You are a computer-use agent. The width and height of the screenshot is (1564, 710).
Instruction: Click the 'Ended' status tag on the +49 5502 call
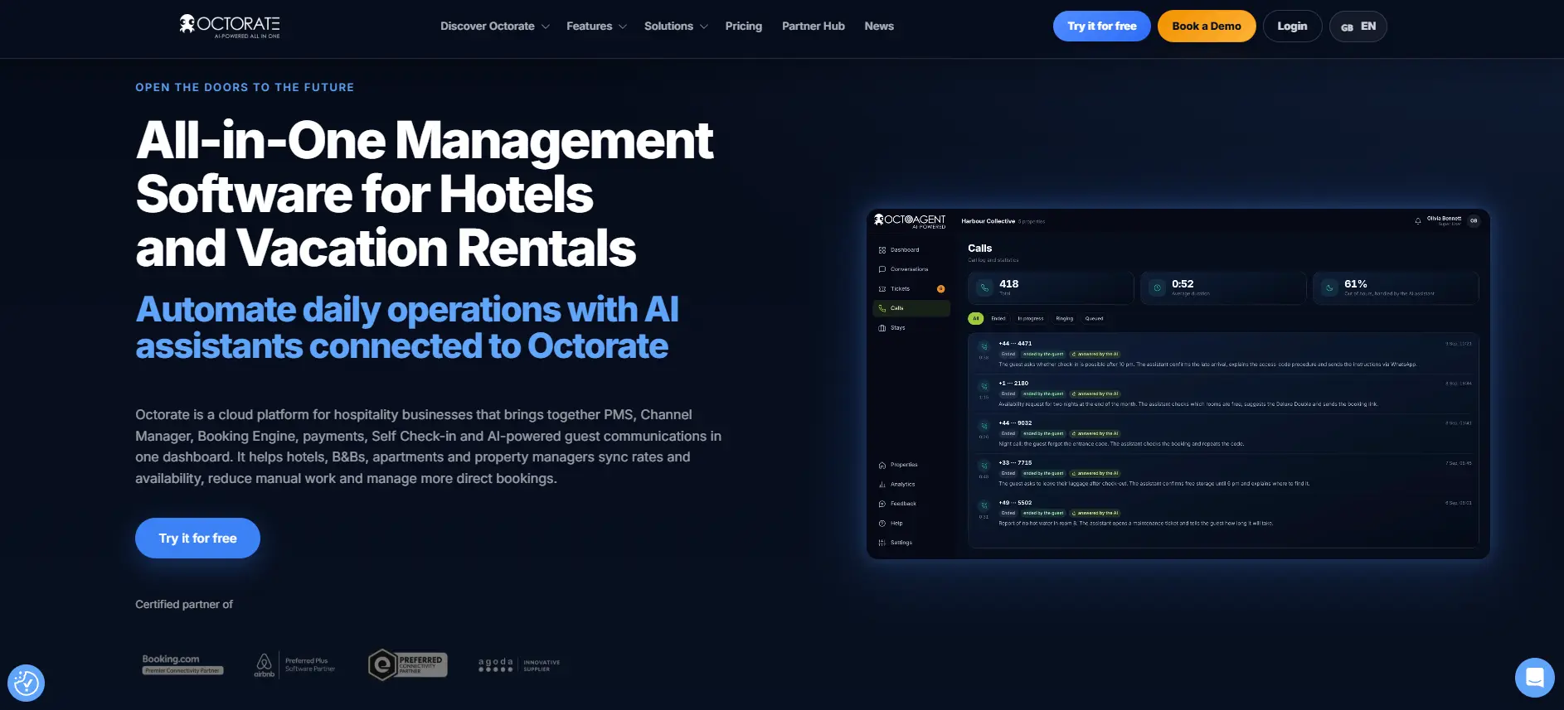(1008, 514)
